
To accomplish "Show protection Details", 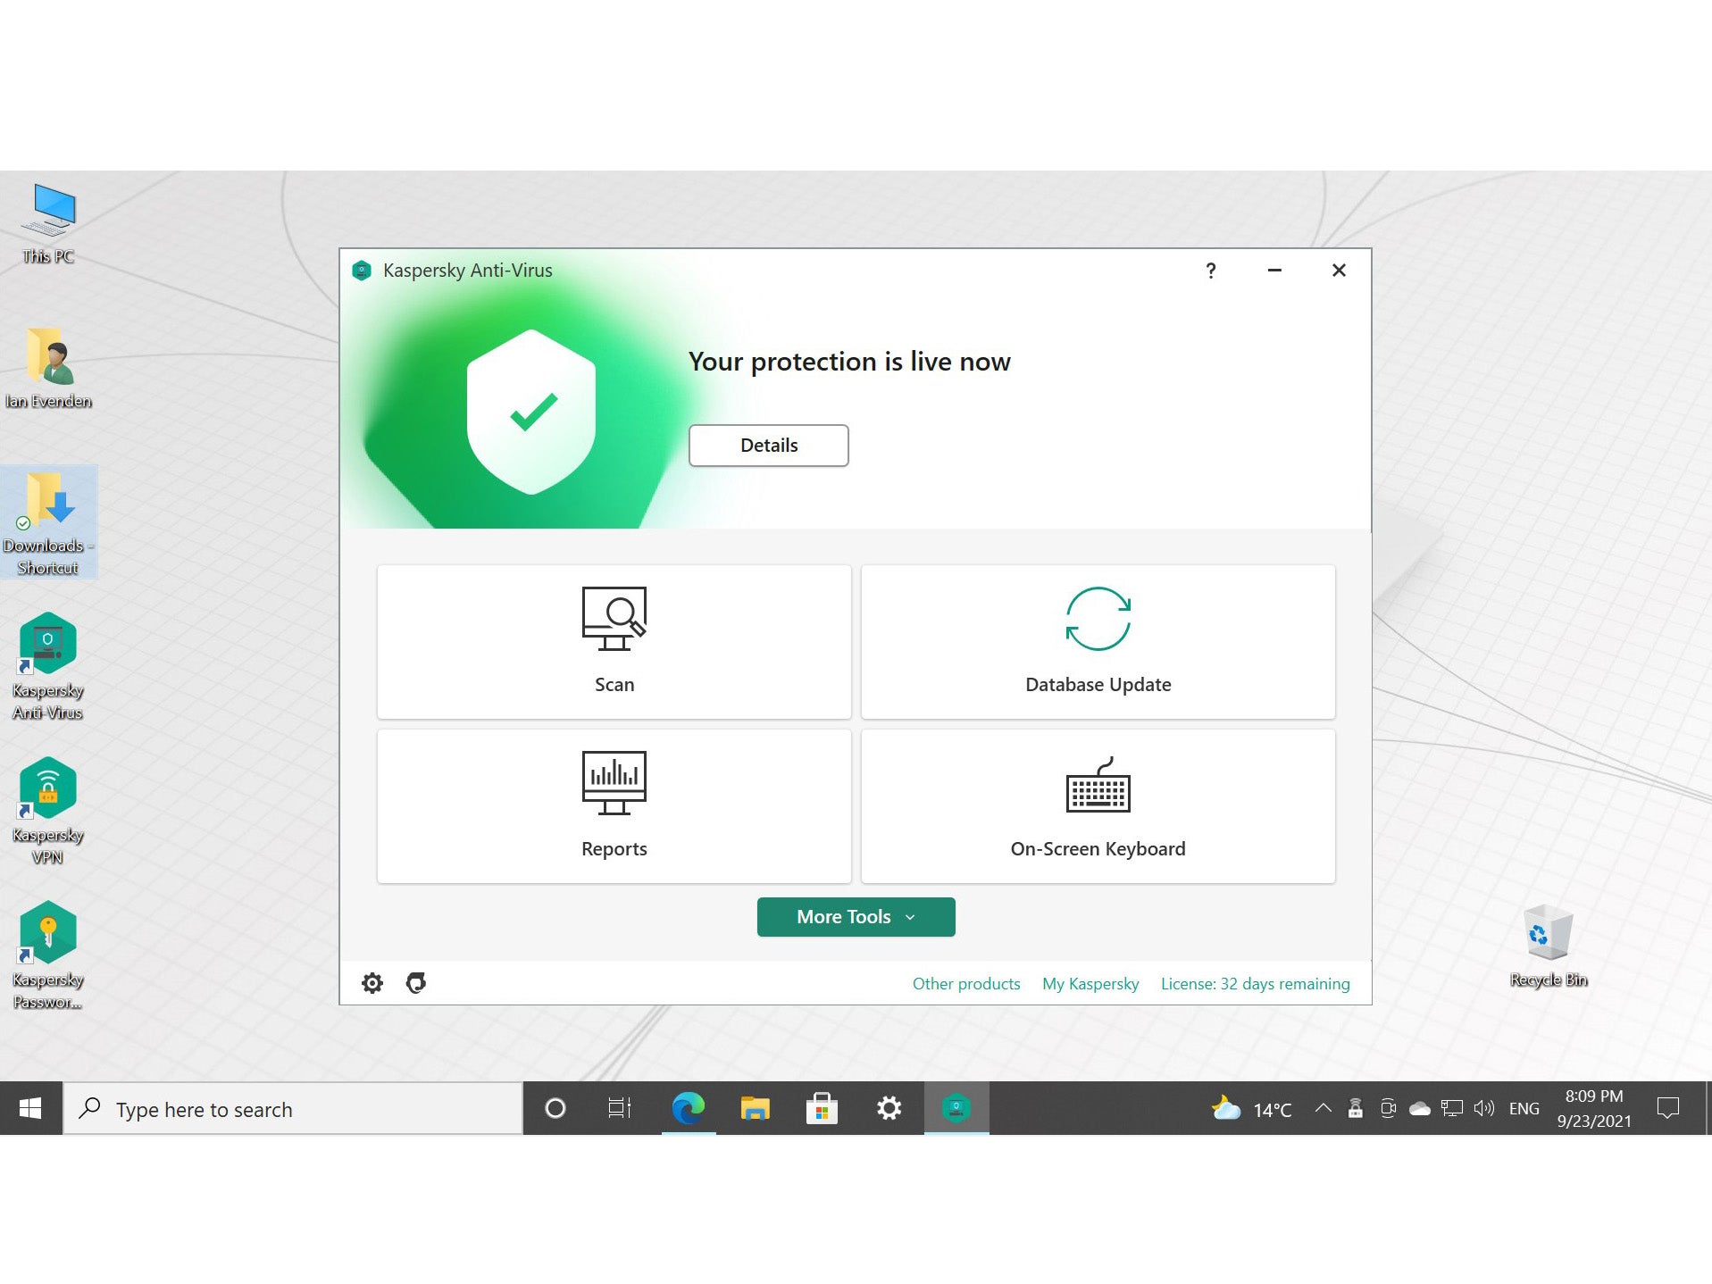I will pos(768,445).
